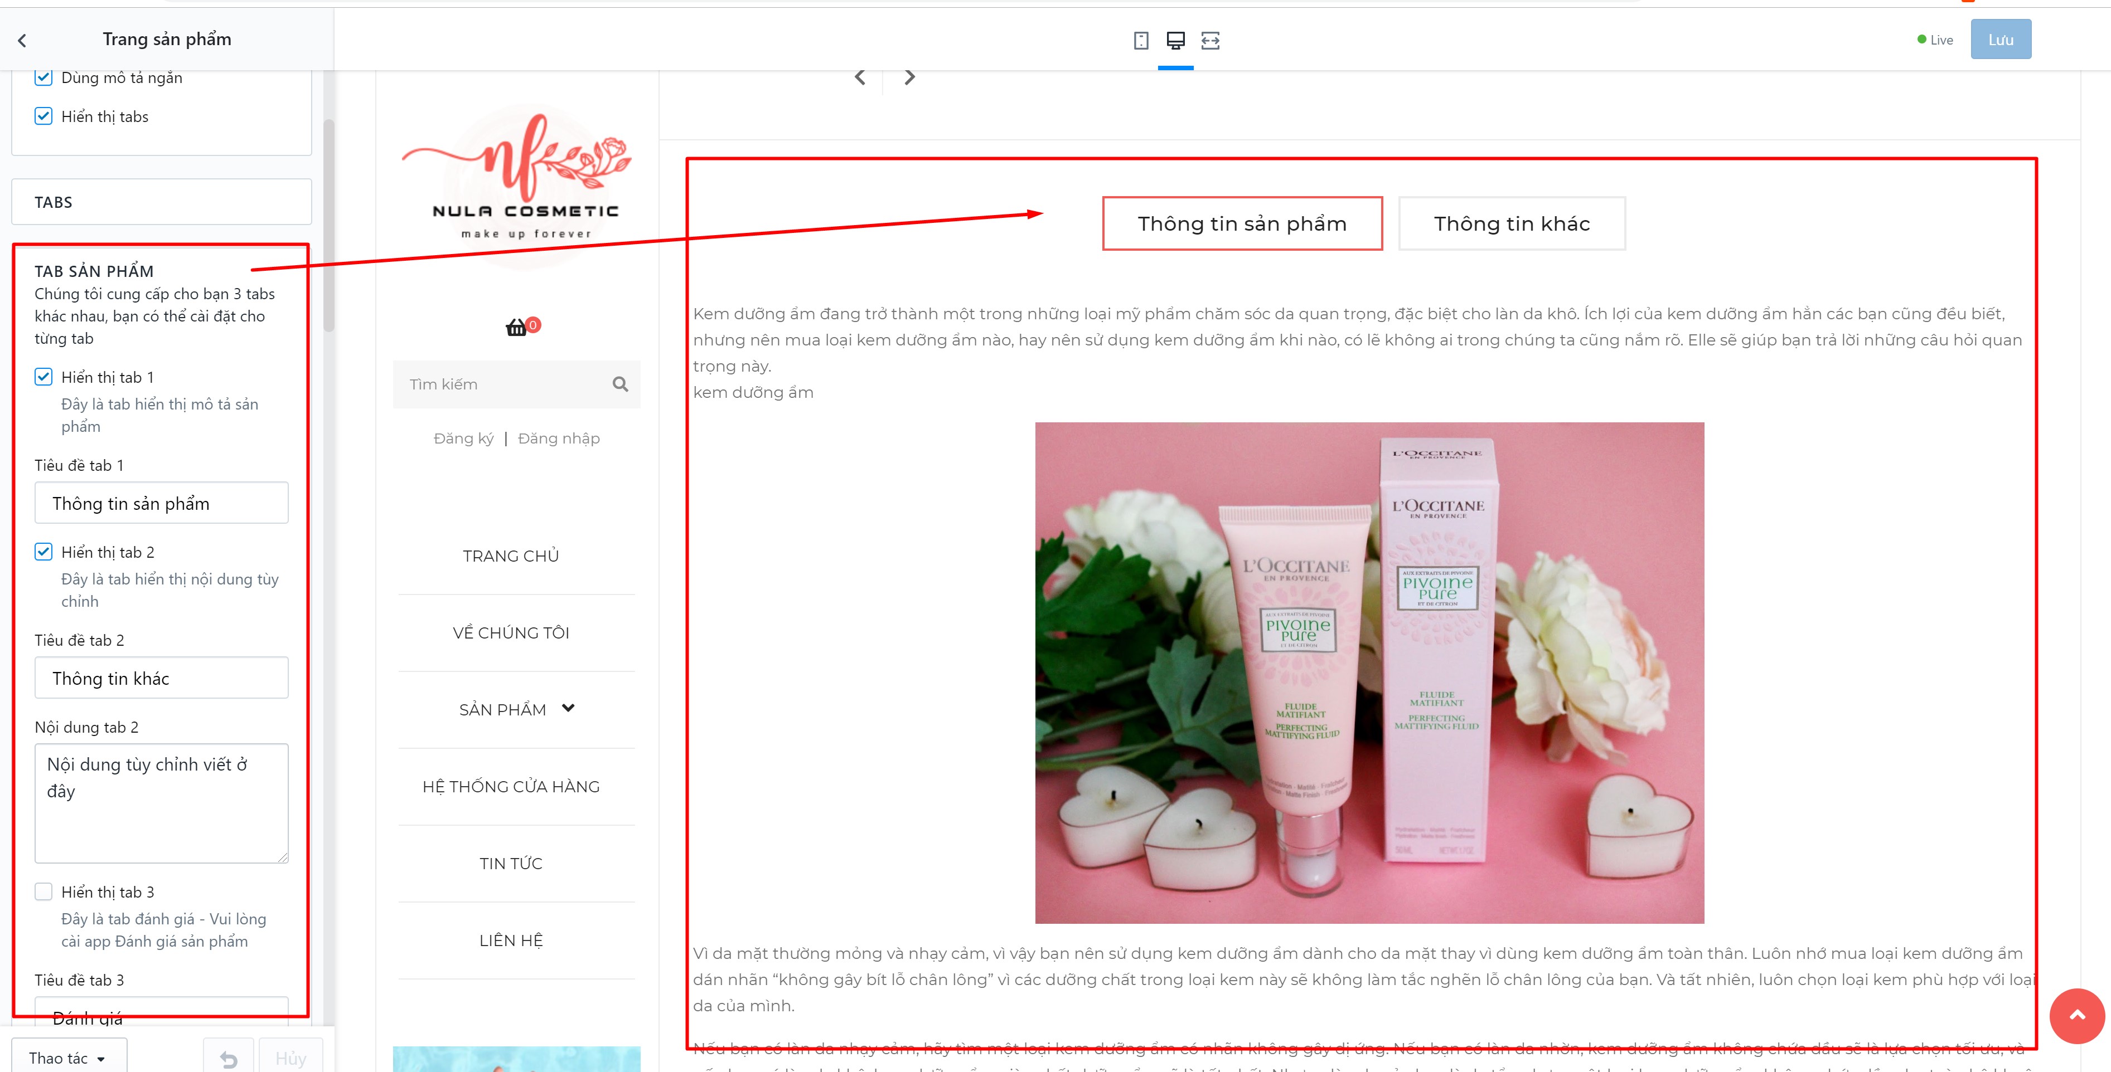Click the 'kem dưỡng ẩm' caption text
Image resolution: width=2111 pixels, height=1072 pixels.
point(753,392)
